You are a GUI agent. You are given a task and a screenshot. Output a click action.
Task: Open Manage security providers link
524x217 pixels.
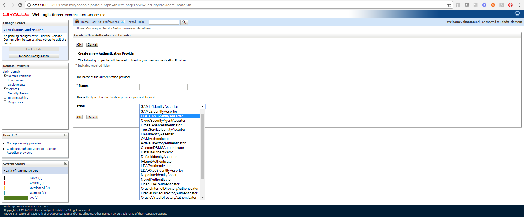[24, 143]
